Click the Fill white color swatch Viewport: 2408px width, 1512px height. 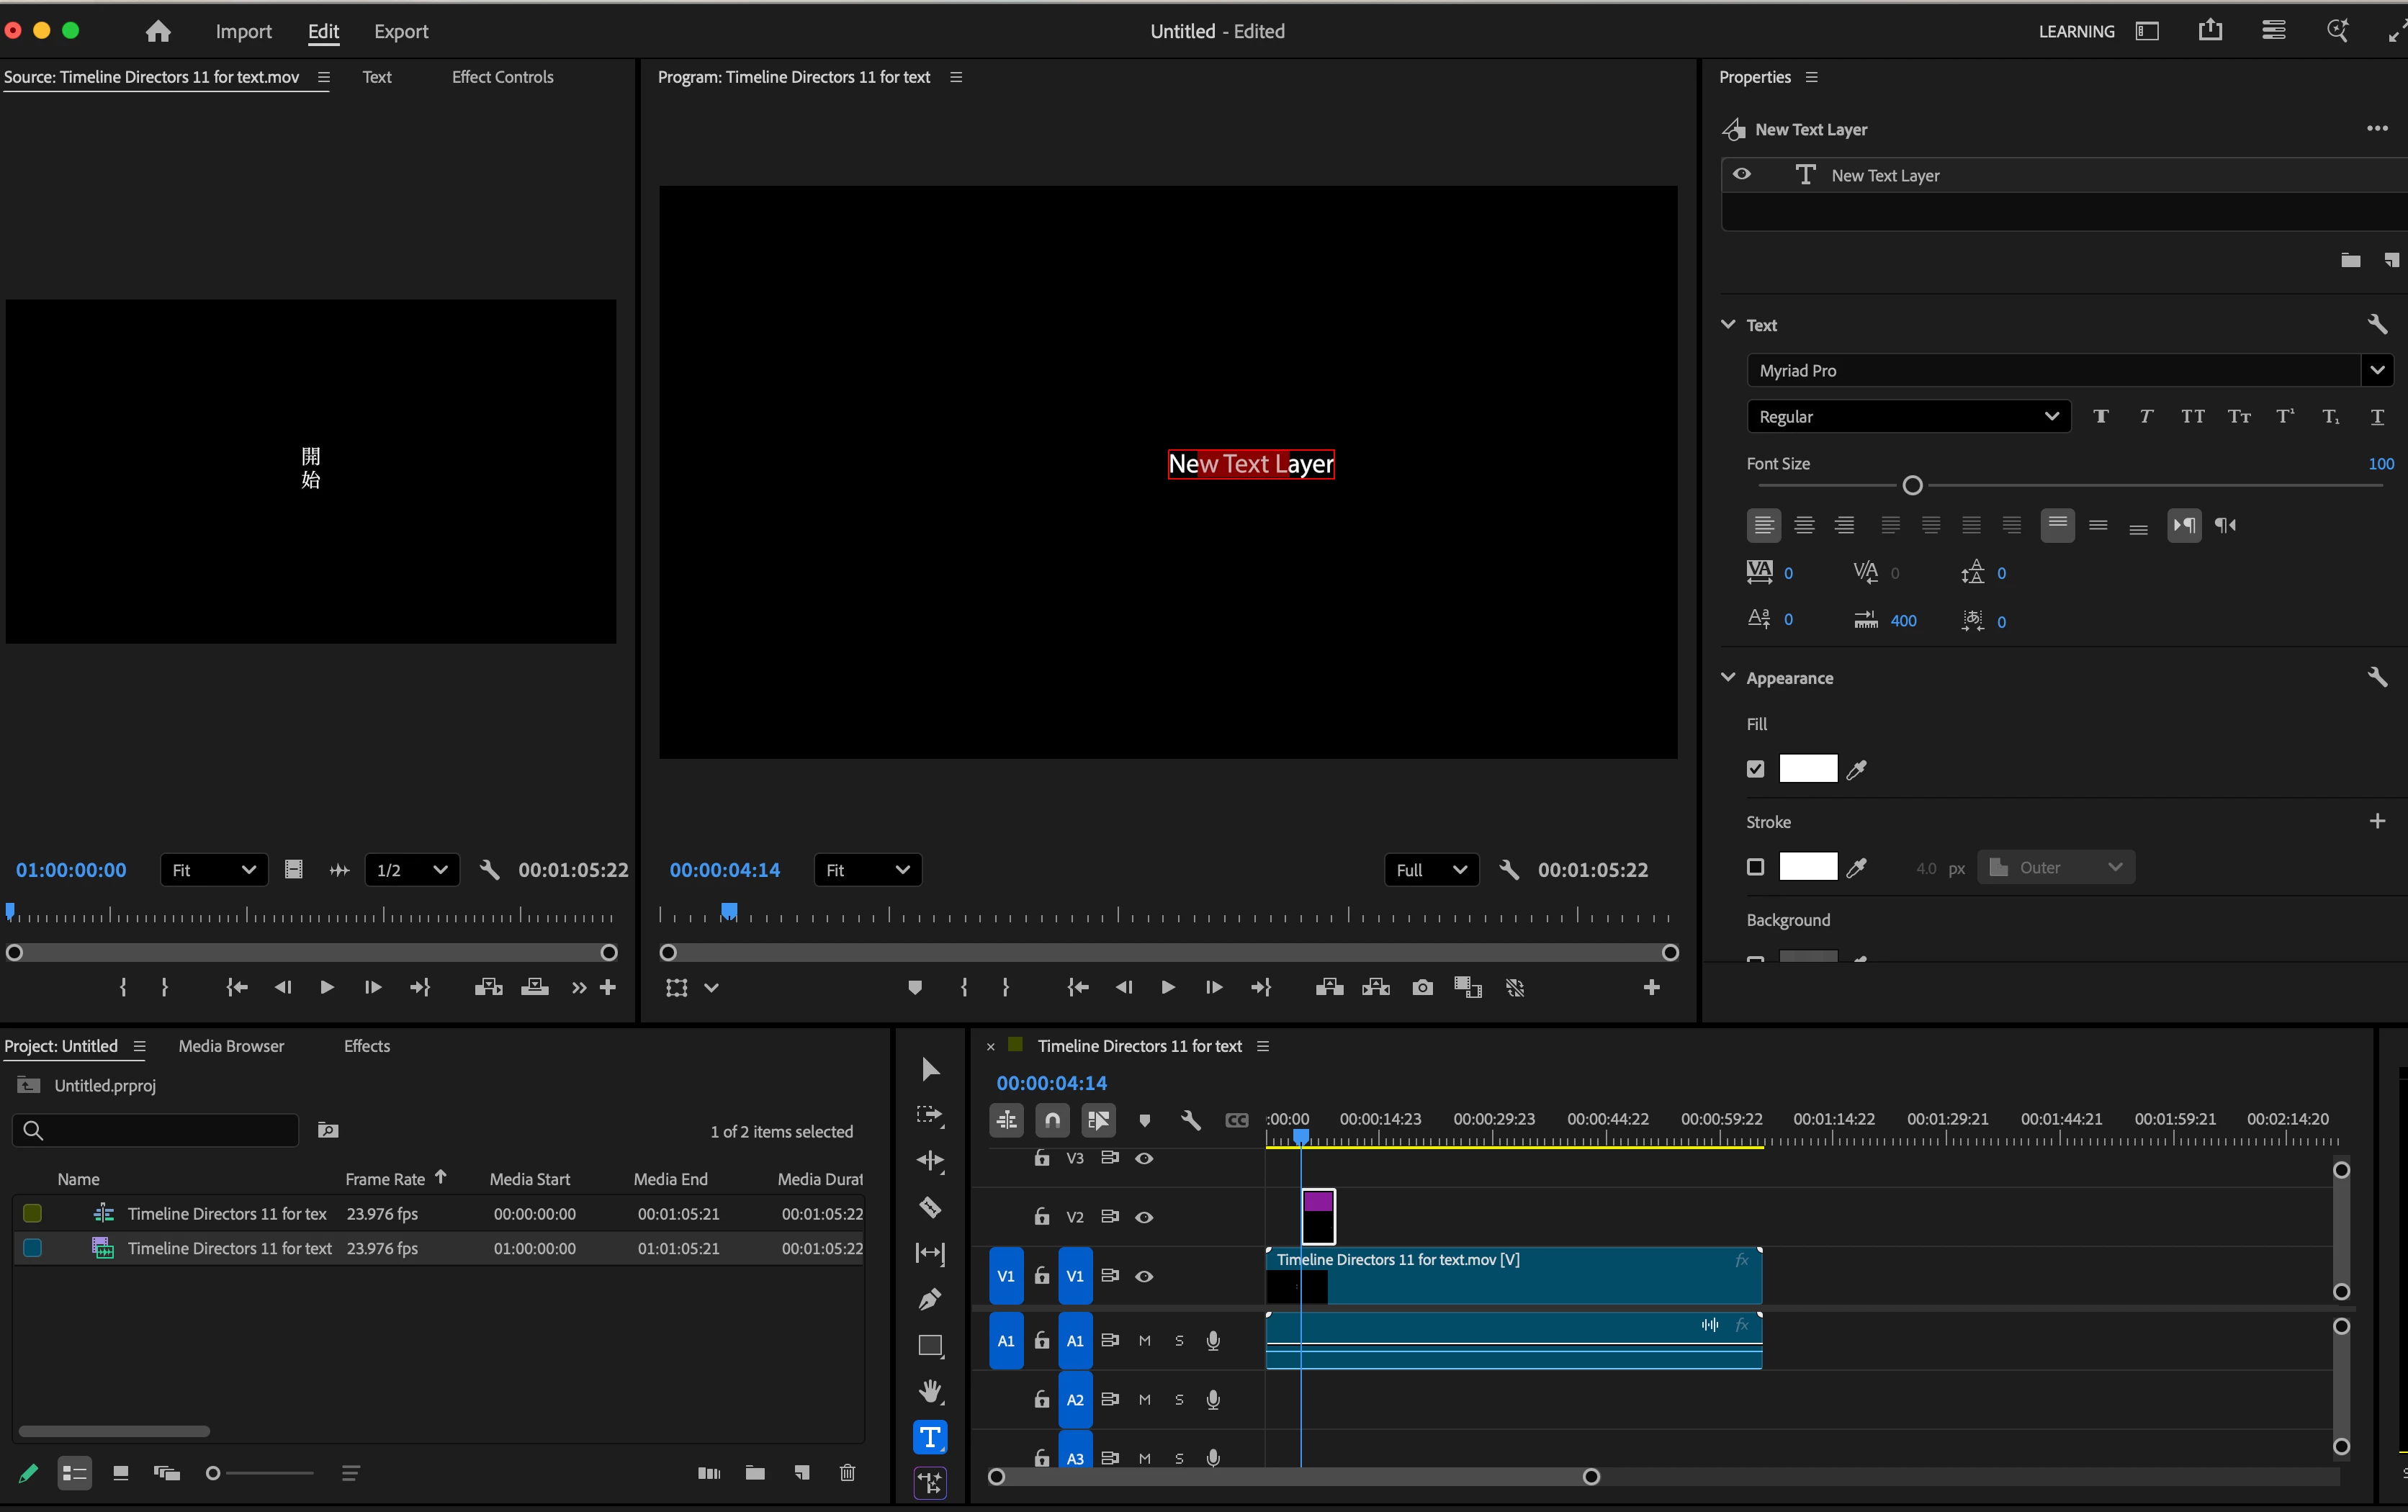(x=1807, y=769)
